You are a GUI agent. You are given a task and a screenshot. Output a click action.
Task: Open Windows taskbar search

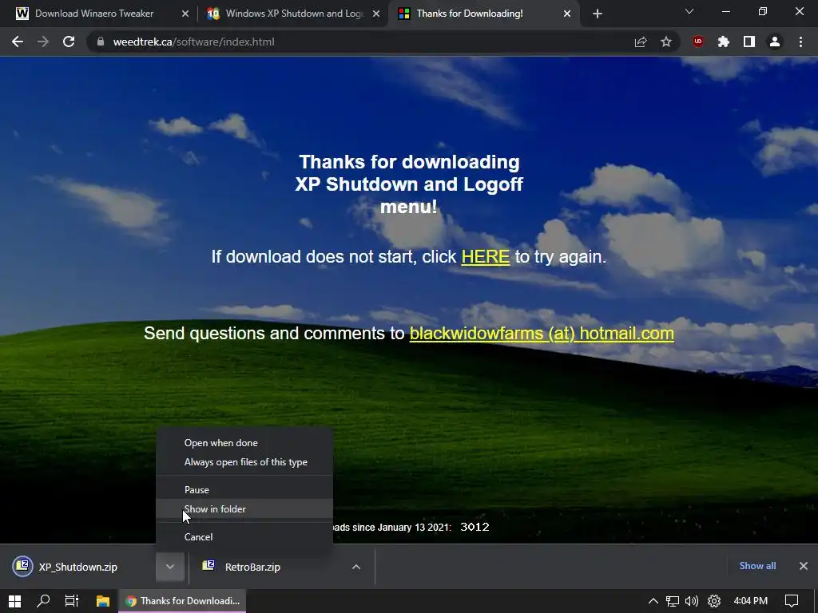pos(43,601)
